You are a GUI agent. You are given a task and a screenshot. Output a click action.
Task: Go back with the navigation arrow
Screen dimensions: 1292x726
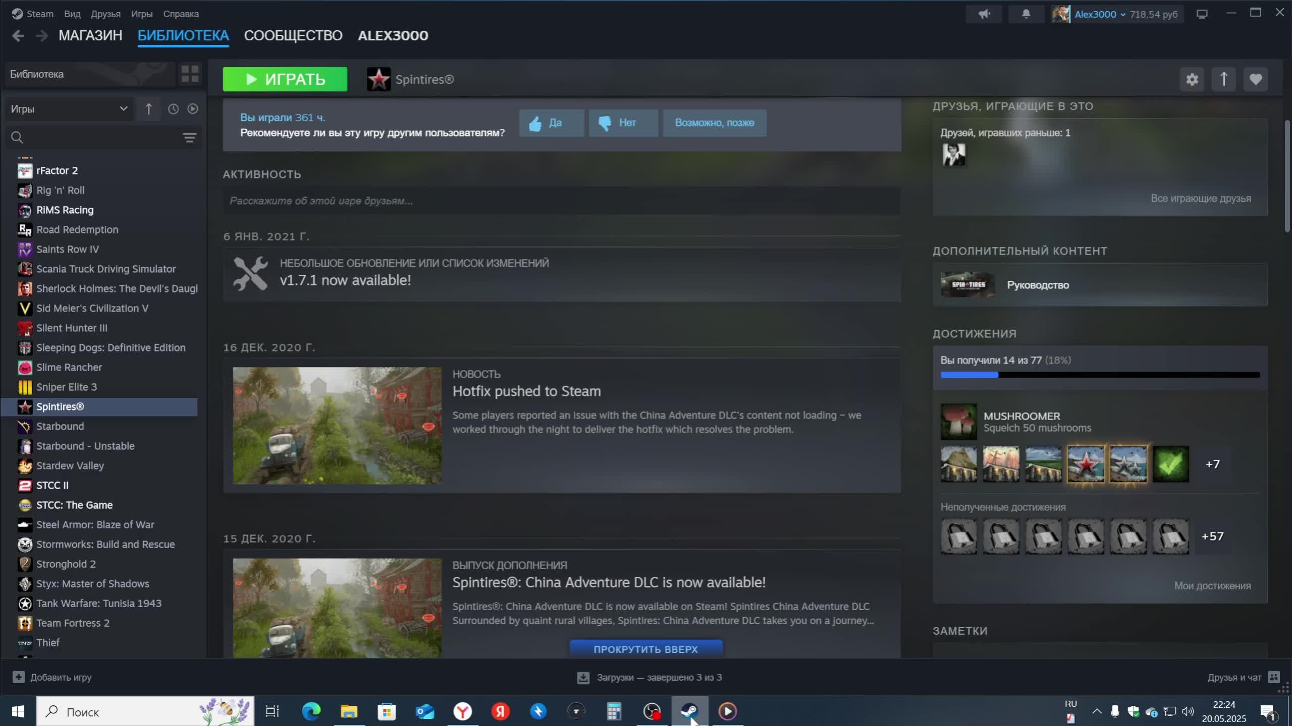click(x=18, y=36)
